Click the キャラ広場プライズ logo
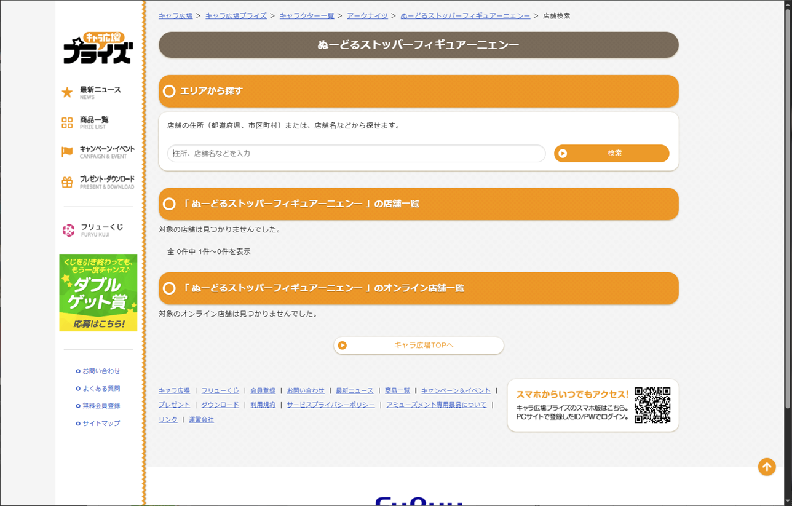792x506 pixels. (x=98, y=48)
